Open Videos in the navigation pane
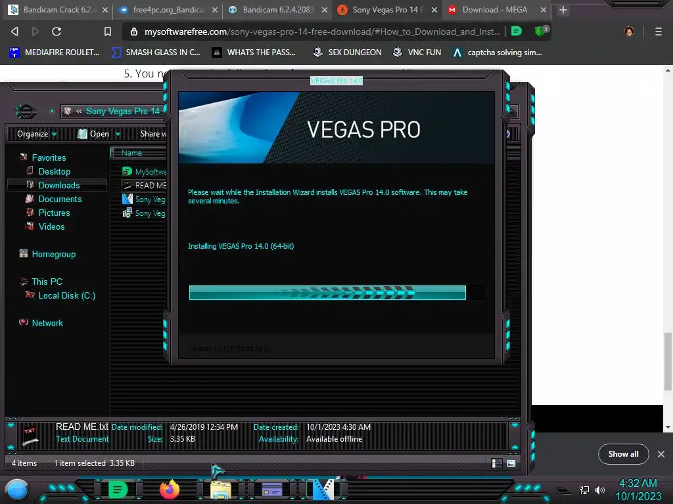 point(51,226)
